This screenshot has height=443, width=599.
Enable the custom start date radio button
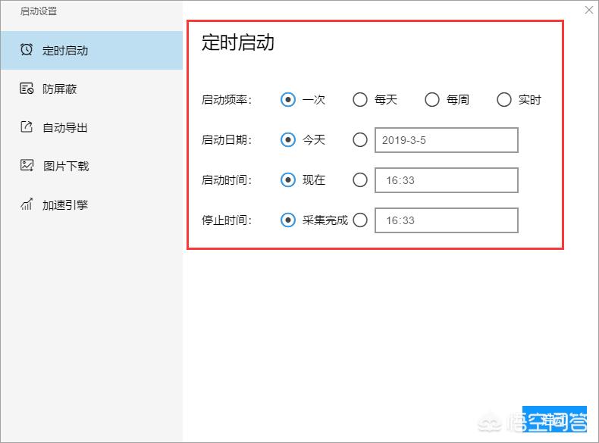coord(360,139)
